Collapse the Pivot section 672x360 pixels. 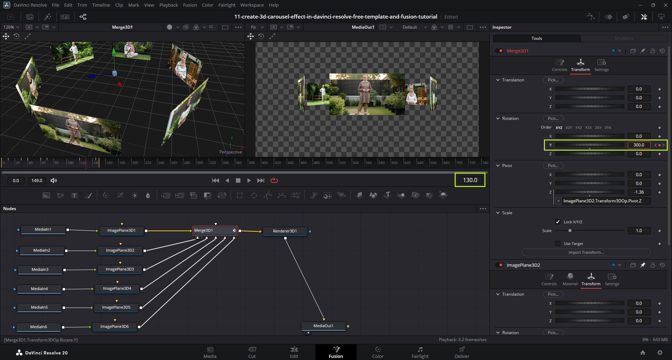coord(498,166)
